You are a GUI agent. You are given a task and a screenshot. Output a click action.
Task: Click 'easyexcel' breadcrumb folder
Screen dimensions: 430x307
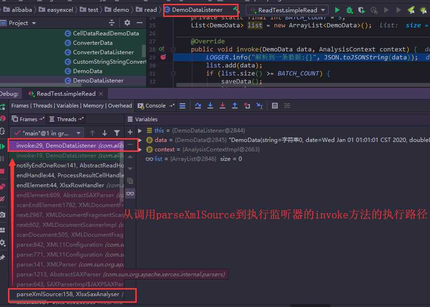click(56, 10)
